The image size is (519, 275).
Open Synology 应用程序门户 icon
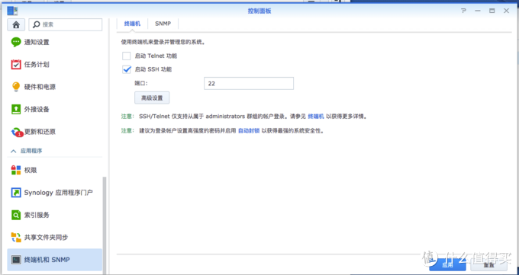click(x=16, y=193)
